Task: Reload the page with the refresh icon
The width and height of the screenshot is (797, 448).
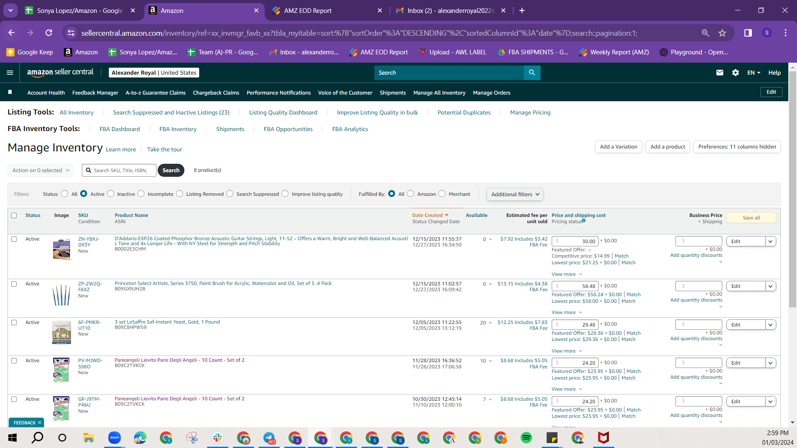Action: click(49, 33)
